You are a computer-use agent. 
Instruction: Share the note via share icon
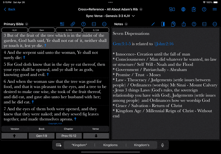184,24
